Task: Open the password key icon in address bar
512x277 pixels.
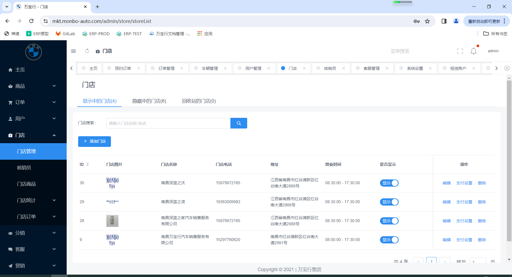Action: pyautogui.click(x=417, y=21)
